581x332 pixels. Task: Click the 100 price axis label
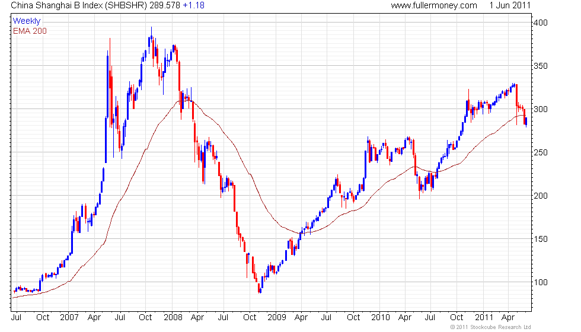click(x=540, y=282)
